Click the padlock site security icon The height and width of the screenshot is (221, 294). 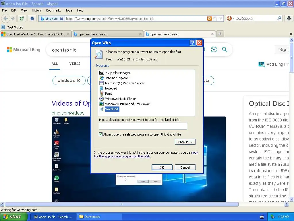tap(61, 18)
